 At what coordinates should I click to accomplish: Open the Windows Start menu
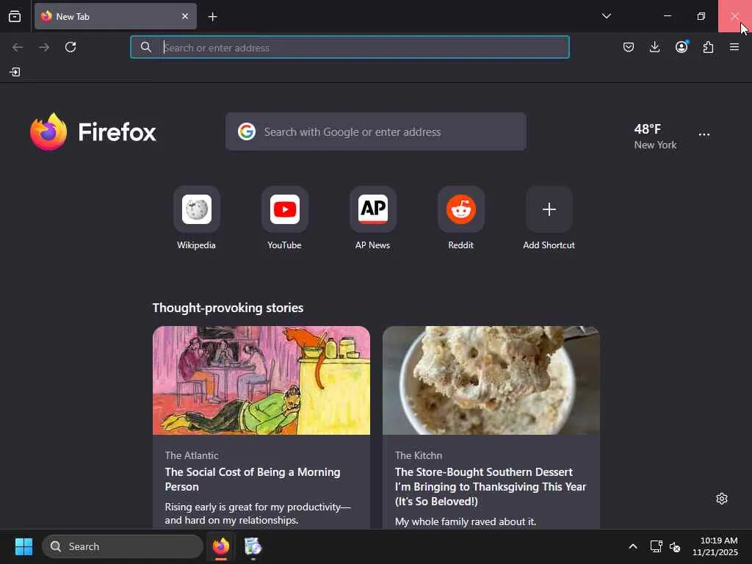[23, 546]
